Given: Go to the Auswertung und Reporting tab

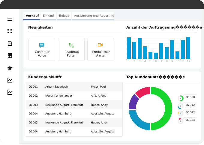Looking at the screenshot, I should point(93,16).
